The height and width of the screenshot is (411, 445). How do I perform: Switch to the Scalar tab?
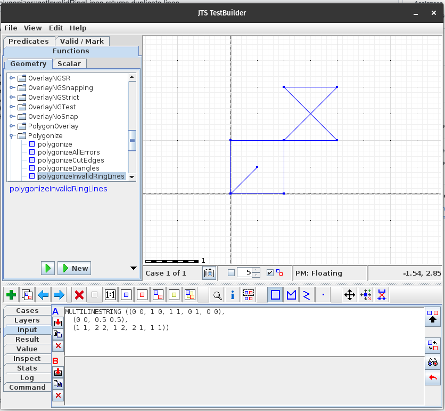tap(70, 63)
